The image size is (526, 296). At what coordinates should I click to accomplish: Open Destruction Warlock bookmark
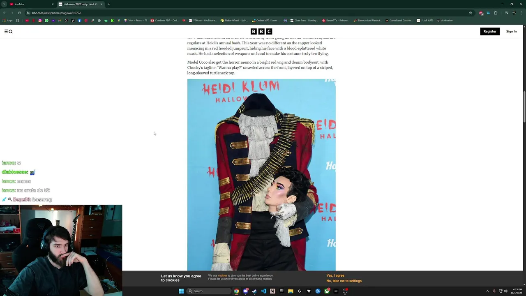tap(368, 21)
